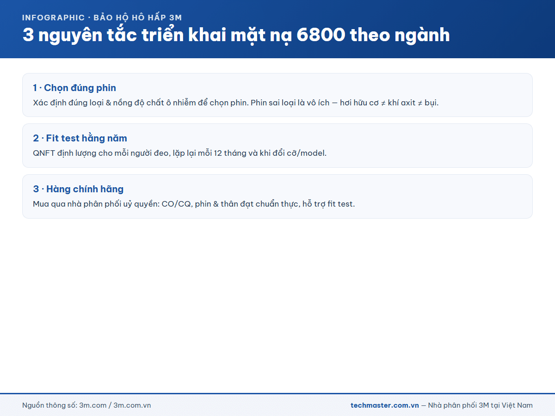Select the heading '1 · Chọn đúng phin'
Viewport: 555px width, 416px height.
[74, 88]
